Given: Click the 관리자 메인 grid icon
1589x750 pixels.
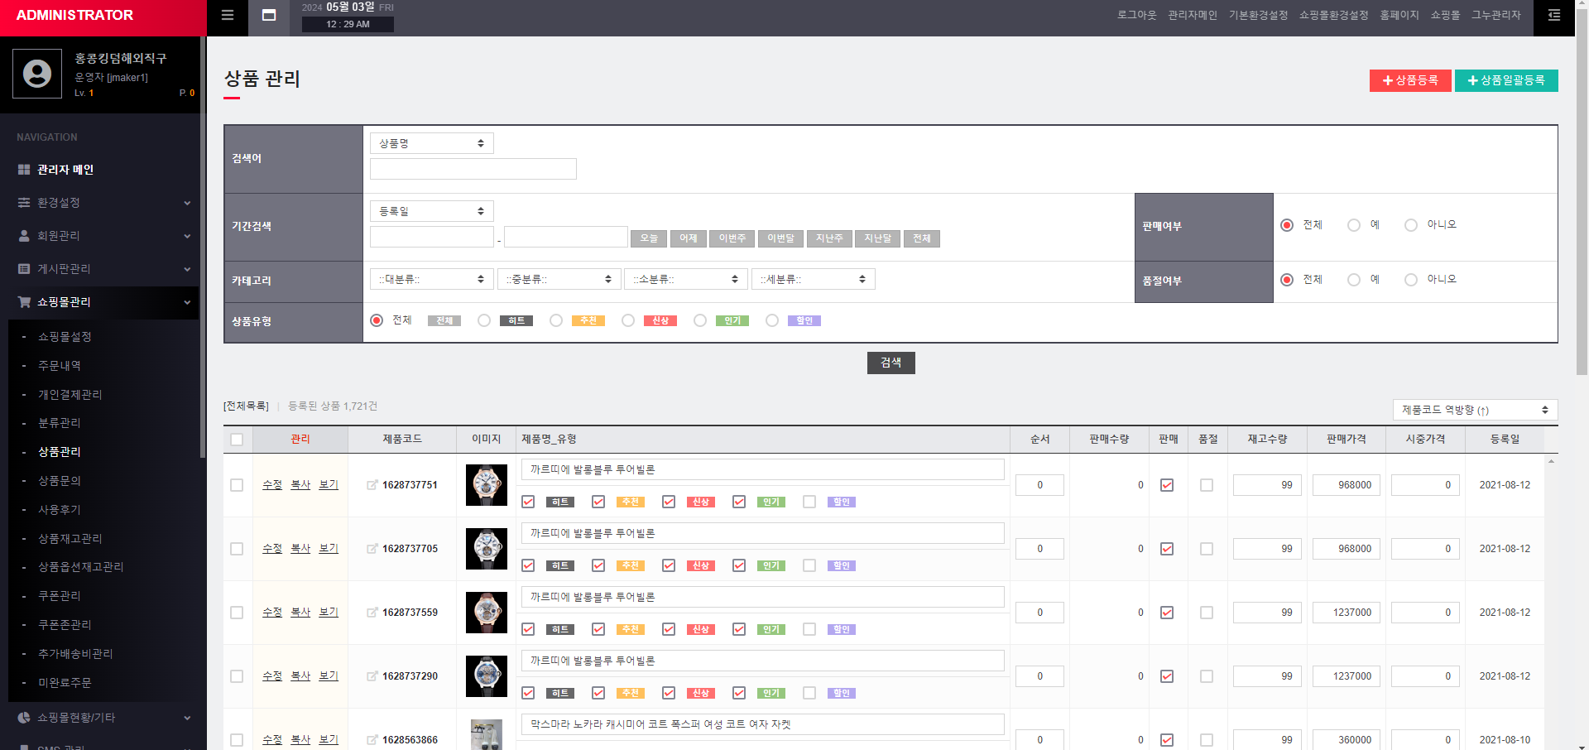Looking at the screenshot, I should [24, 170].
